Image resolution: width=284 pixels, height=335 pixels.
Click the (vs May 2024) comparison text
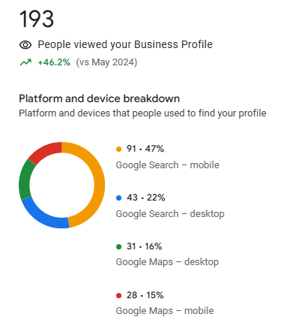coord(106,62)
